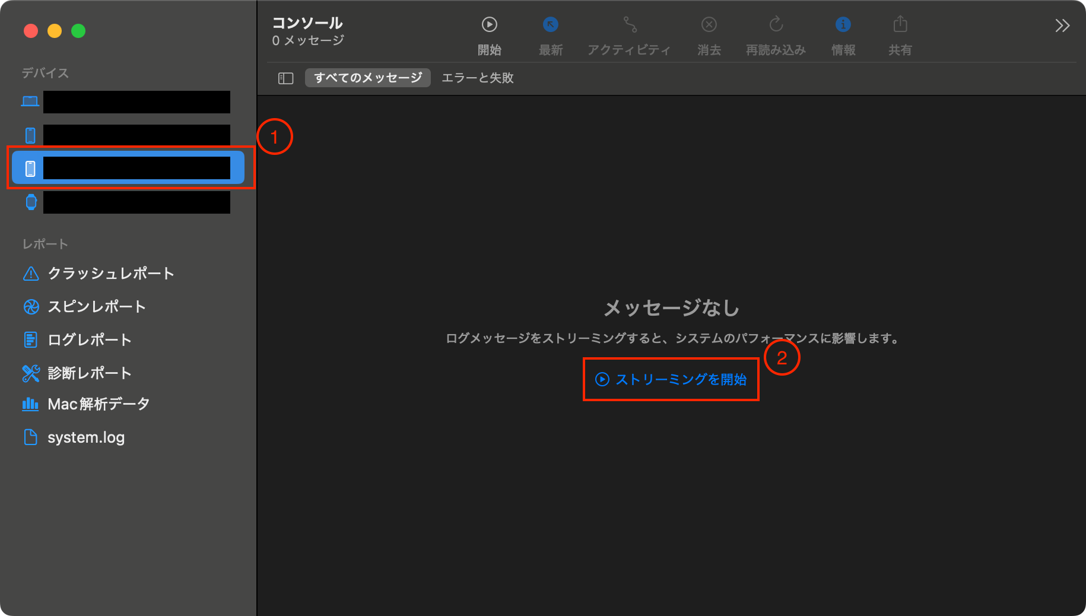Open Mac解析データ in the sidebar
The image size is (1086, 616).
98,404
